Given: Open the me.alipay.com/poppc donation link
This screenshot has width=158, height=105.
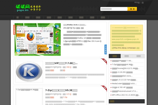Looking at the screenshot, I should tap(125, 48).
